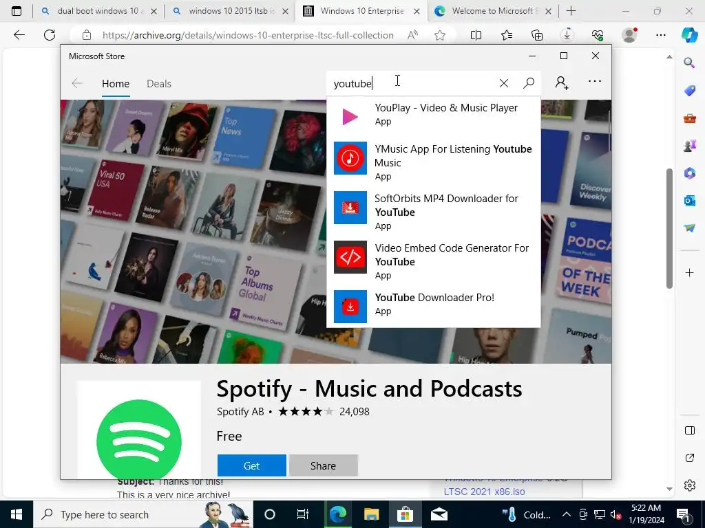Open the Store sign-in account icon
This screenshot has height=528, width=705.
coord(562,83)
